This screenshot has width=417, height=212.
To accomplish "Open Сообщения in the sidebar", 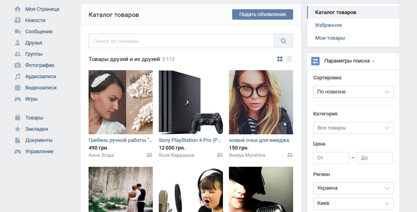I will click(39, 32).
